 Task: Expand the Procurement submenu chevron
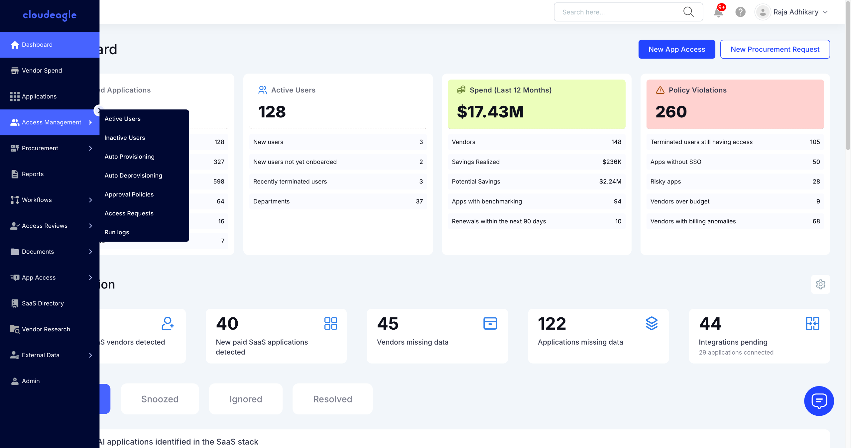(90, 148)
